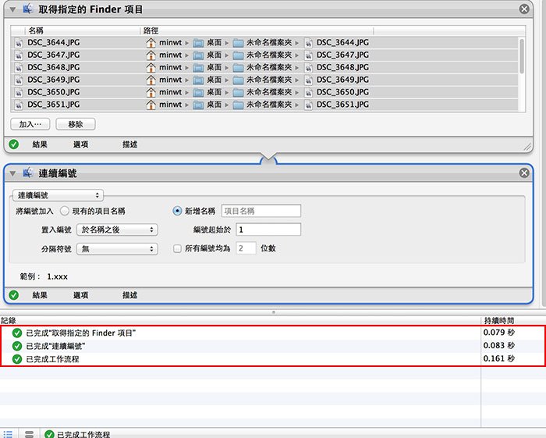Click duration value 0.079 秒

(x=498, y=333)
